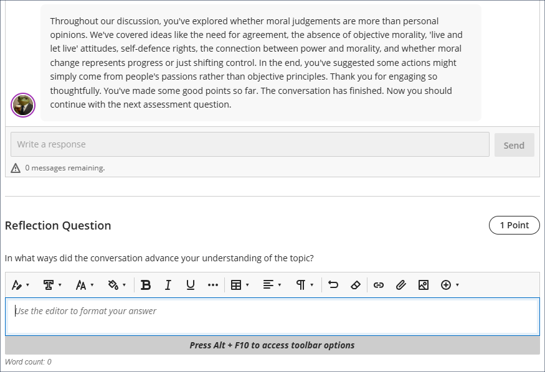Screen dimensions: 545x372
Task: Open the insert table menu
Action: coord(240,285)
